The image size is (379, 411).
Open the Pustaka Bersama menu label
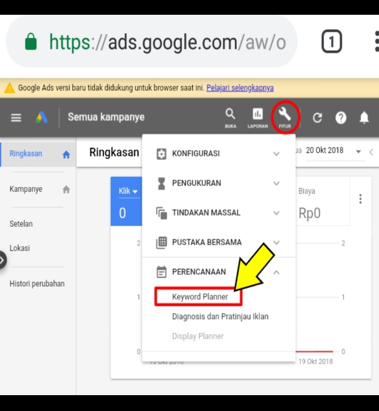click(207, 242)
